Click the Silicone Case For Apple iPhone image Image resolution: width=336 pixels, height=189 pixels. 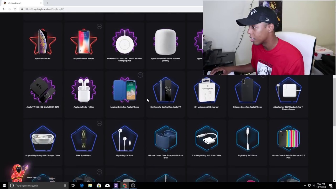(x=248, y=90)
